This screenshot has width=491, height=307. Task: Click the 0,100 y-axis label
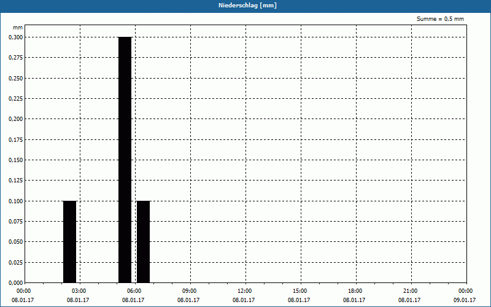click(x=16, y=201)
